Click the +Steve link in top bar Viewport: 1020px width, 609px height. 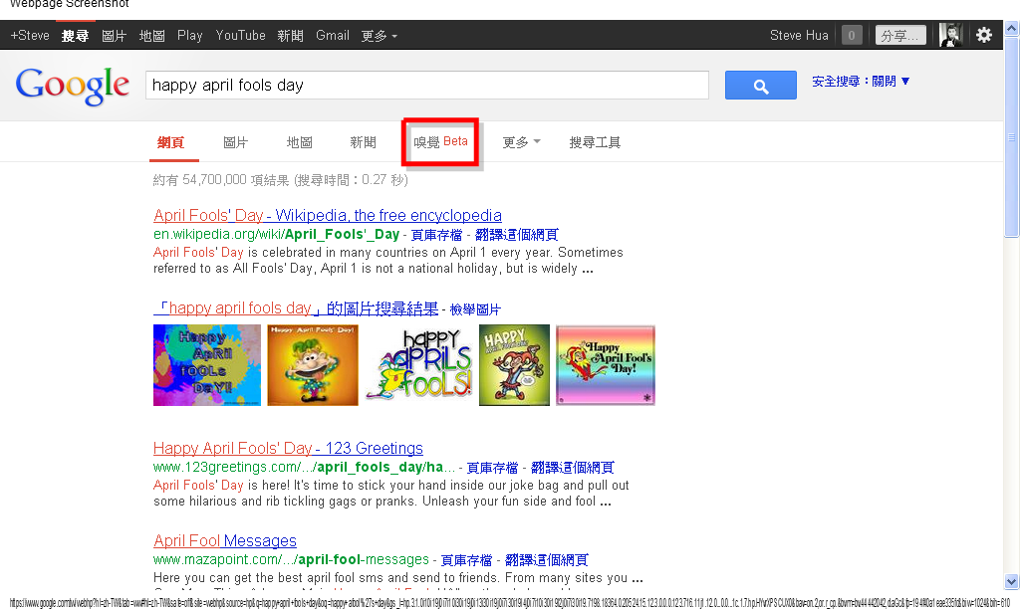tap(30, 35)
